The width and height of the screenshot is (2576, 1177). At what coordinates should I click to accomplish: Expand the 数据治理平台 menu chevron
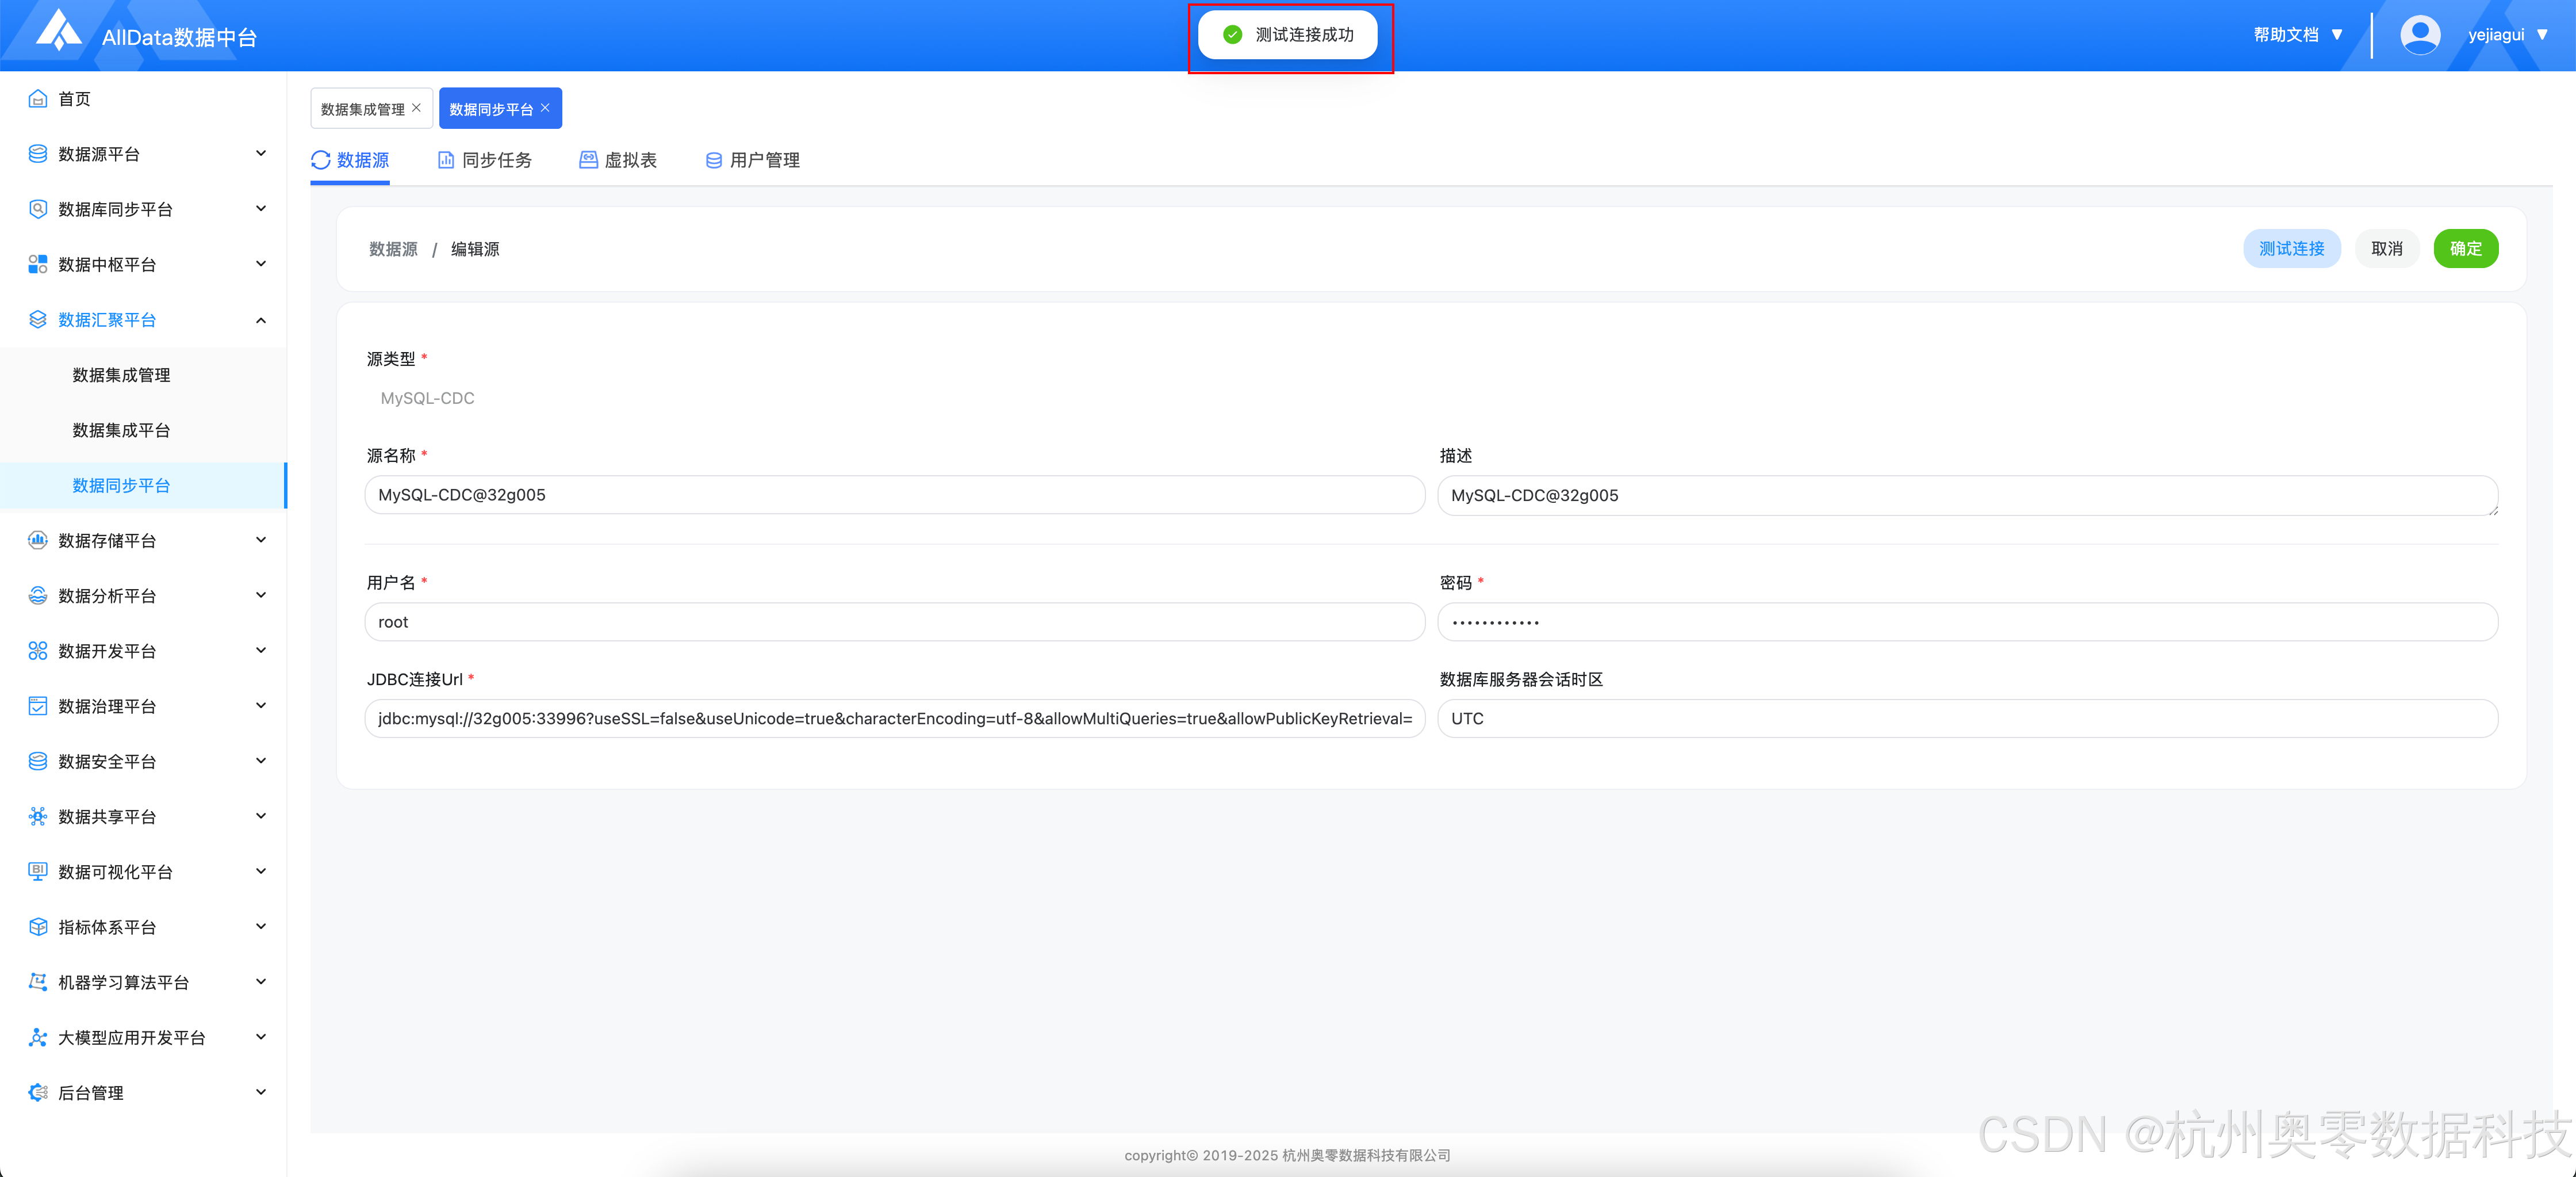point(261,706)
